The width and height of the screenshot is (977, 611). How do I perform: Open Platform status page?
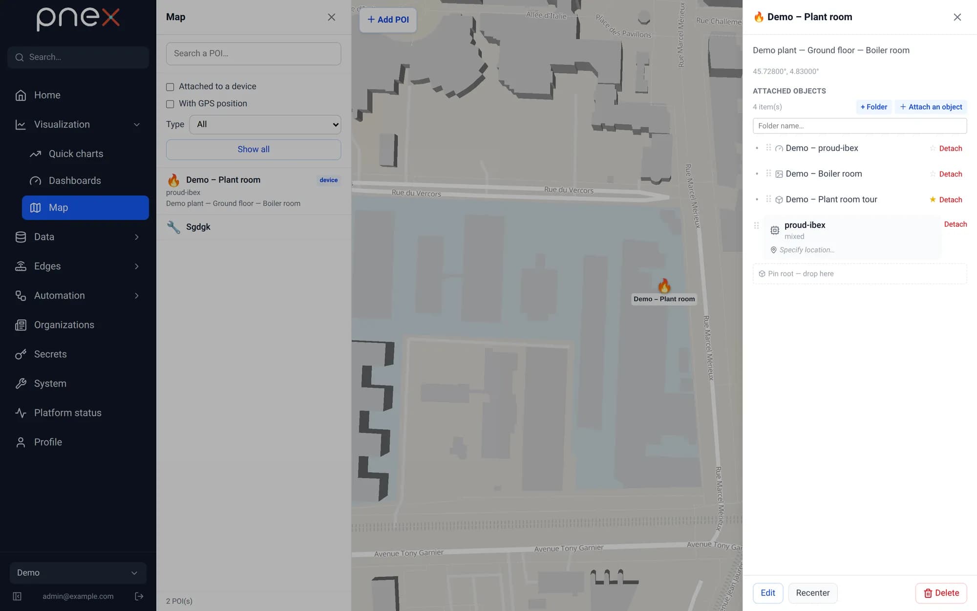(78, 413)
